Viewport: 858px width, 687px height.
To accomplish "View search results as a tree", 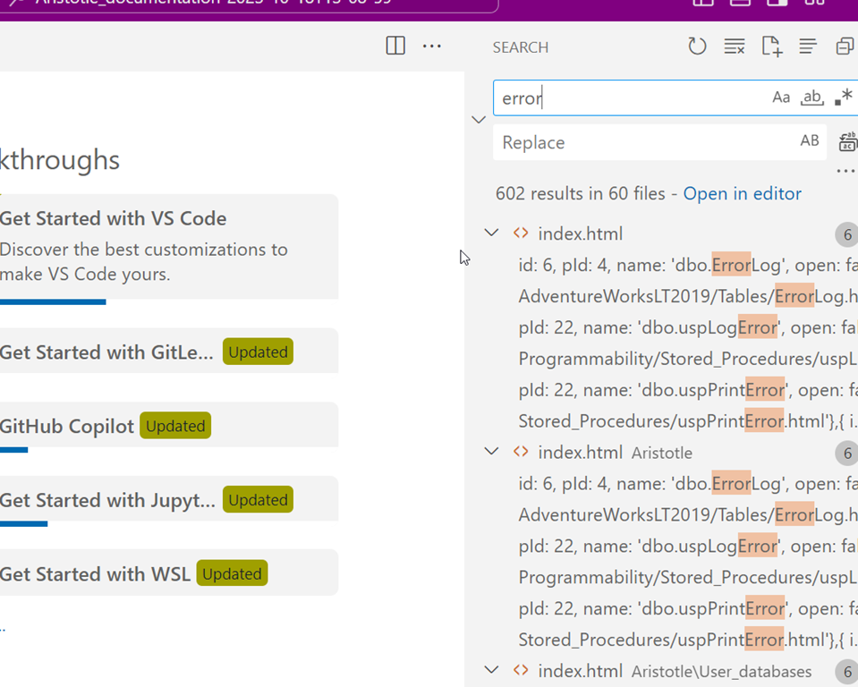I will click(x=808, y=47).
